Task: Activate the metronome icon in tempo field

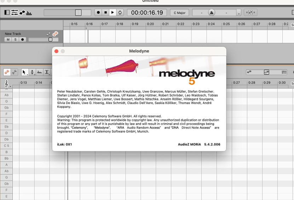Action: pyautogui.click(x=212, y=13)
